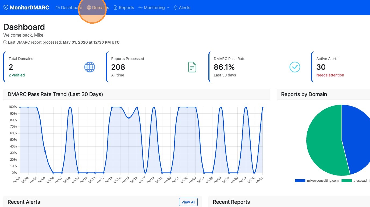Toggle mikewconsulting.com legend blue swatch
Viewport: 370px width, 207px height.
(300, 181)
